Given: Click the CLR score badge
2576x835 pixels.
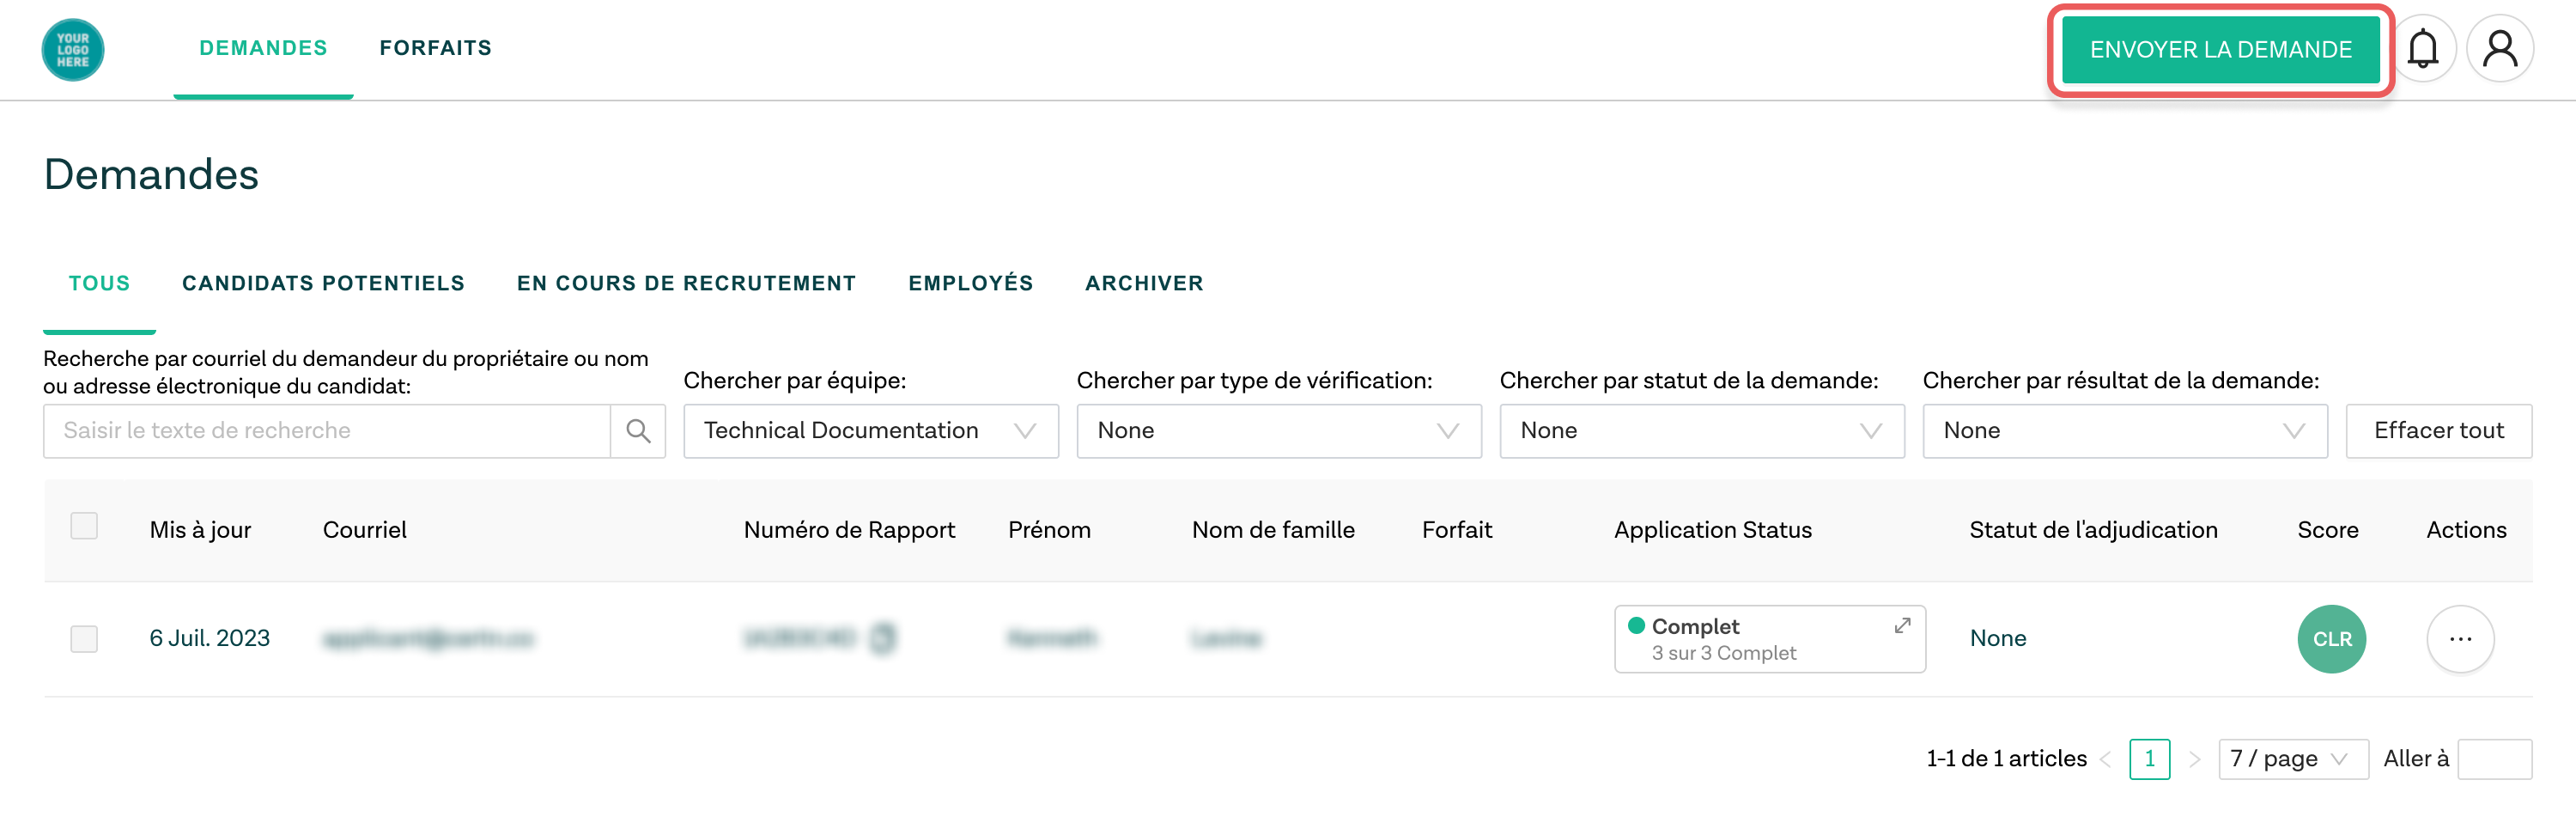Looking at the screenshot, I should pos(2331,639).
